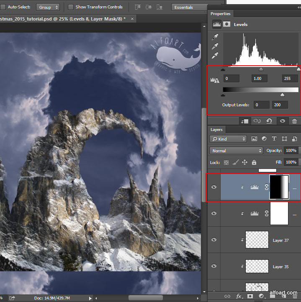Enable Show Transform Controls checkbox
301x302 pixels.
point(71,7)
